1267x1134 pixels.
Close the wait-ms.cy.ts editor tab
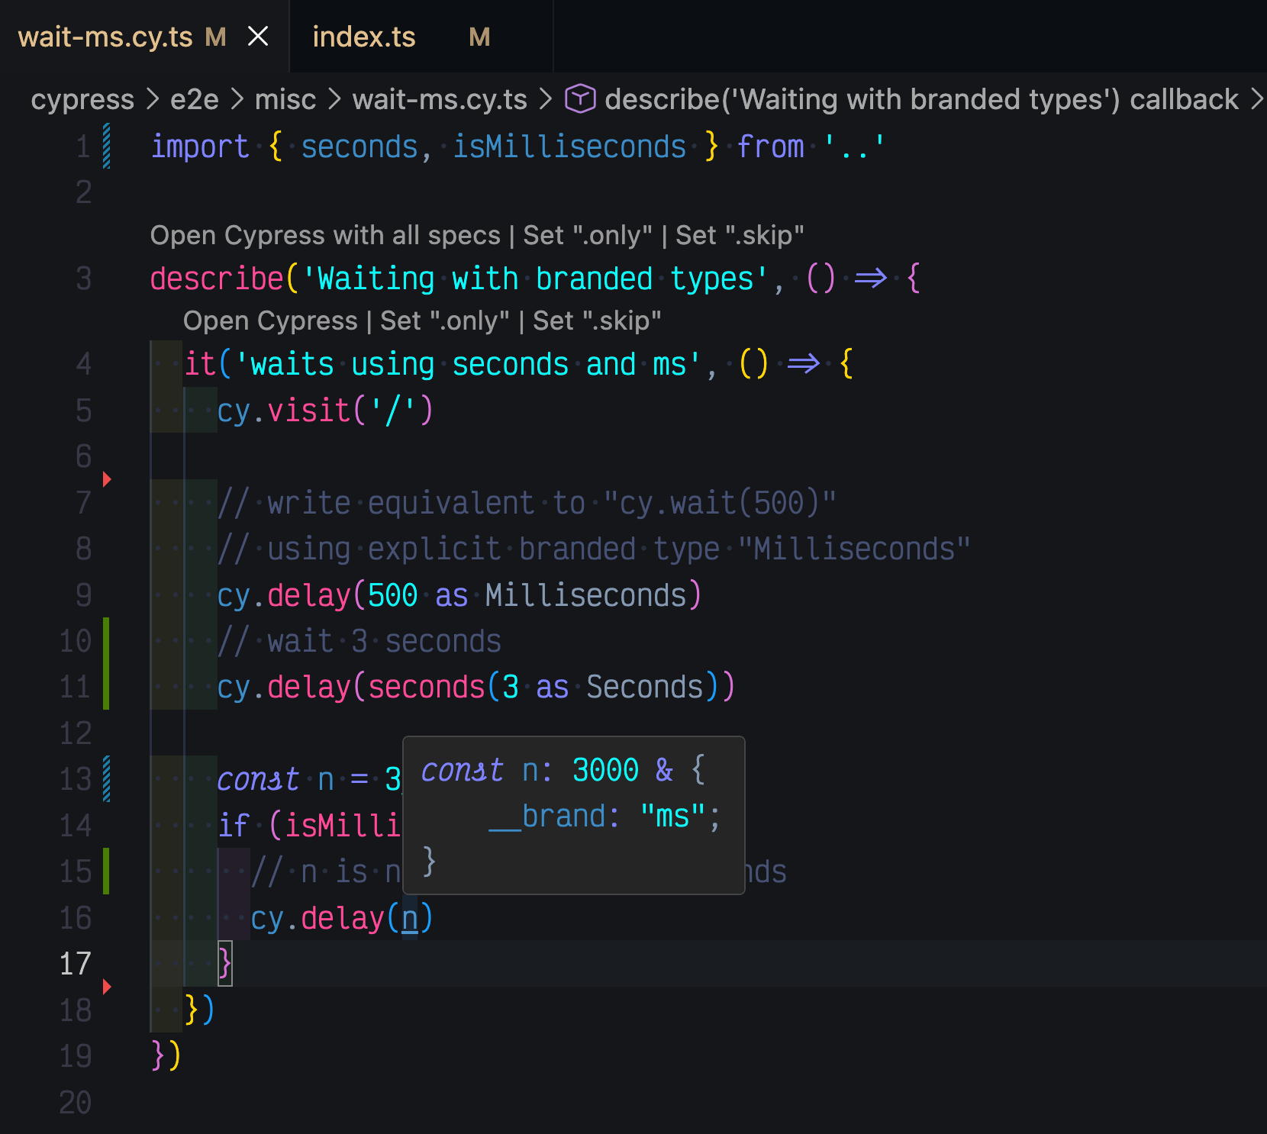click(258, 36)
